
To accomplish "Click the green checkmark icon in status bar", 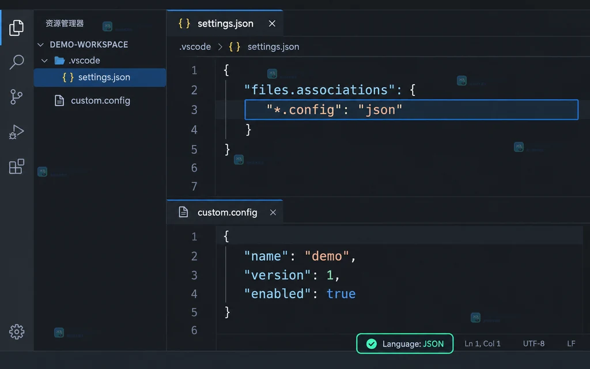I will pyautogui.click(x=372, y=344).
